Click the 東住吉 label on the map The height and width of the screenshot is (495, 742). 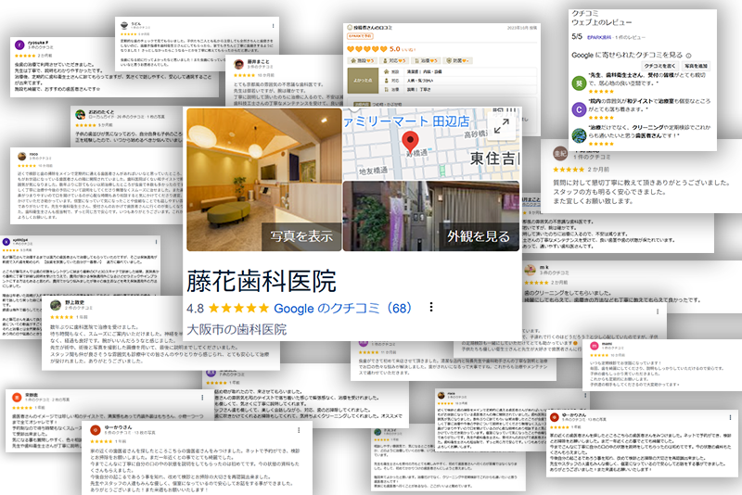pyautogui.click(x=494, y=159)
